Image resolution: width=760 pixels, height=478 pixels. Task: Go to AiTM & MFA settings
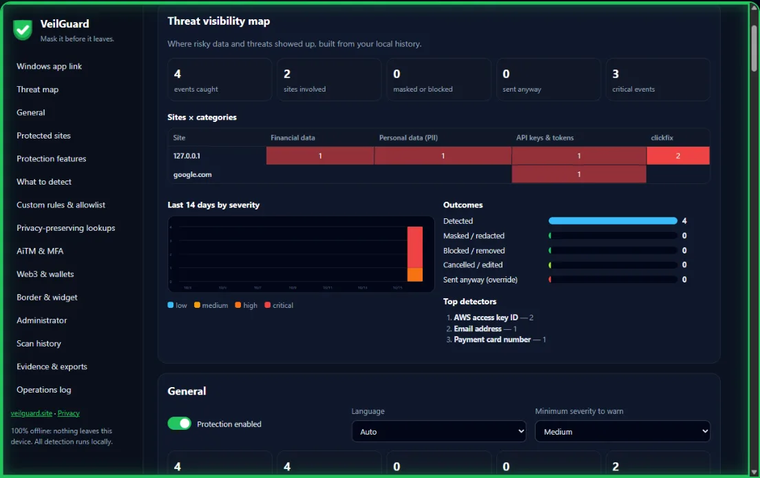[x=40, y=251]
